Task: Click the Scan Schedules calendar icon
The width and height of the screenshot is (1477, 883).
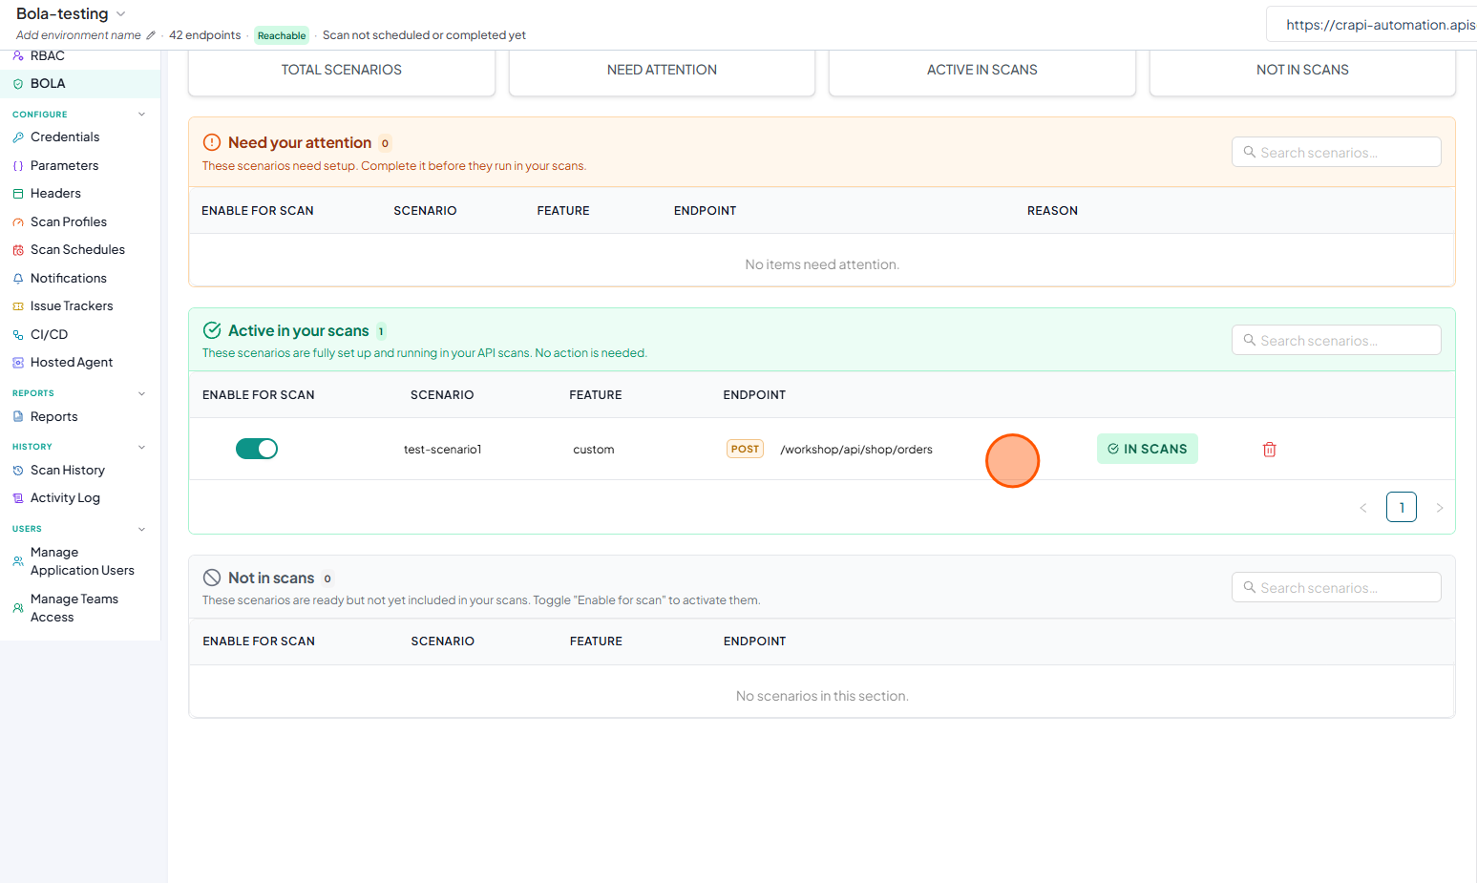Action: click(x=18, y=250)
